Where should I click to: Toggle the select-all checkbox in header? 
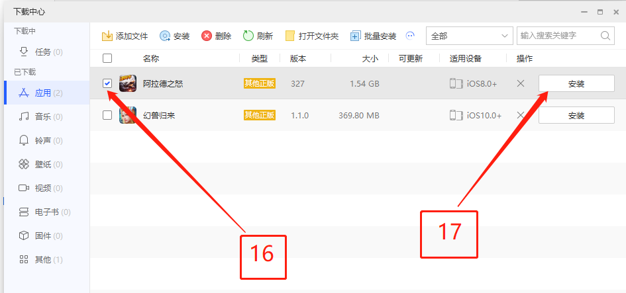click(x=107, y=58)
